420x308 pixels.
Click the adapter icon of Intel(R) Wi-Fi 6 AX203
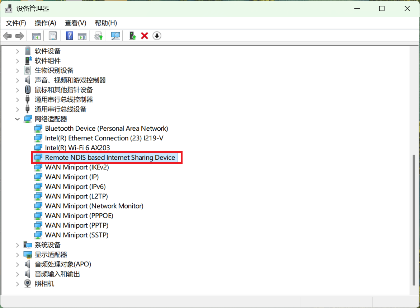[38, 148]
